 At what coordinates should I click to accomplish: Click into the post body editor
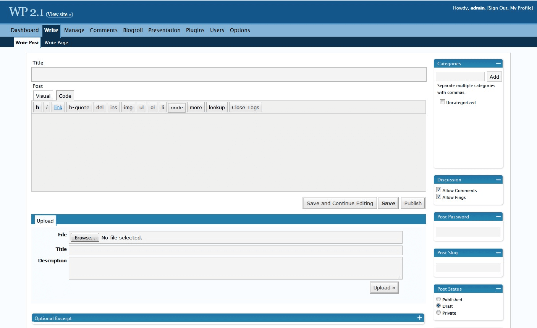[x=228, y=152]
